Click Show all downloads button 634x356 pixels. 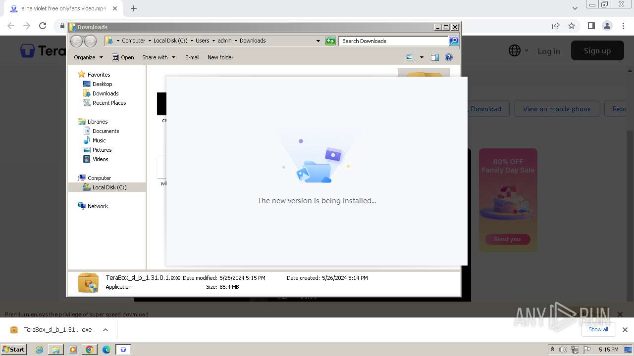[x=598, y=329]
